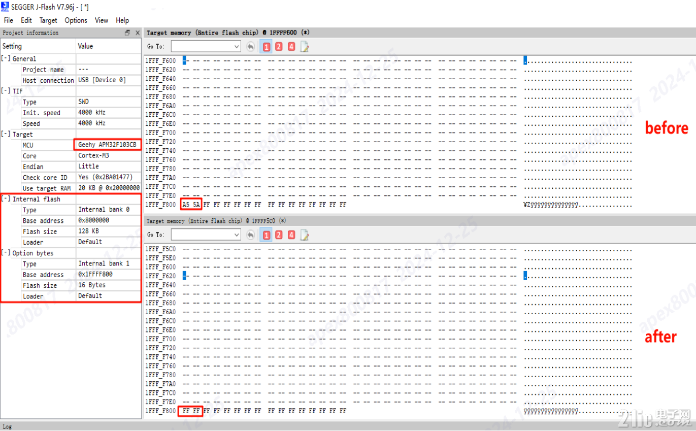696x431 pixels.
Task: Click the Init. speed 4000 kHz value
Action: point(92,113)
